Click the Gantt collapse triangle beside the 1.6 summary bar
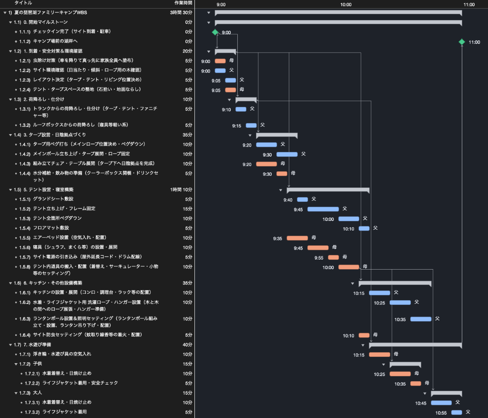 click(352, 283)
